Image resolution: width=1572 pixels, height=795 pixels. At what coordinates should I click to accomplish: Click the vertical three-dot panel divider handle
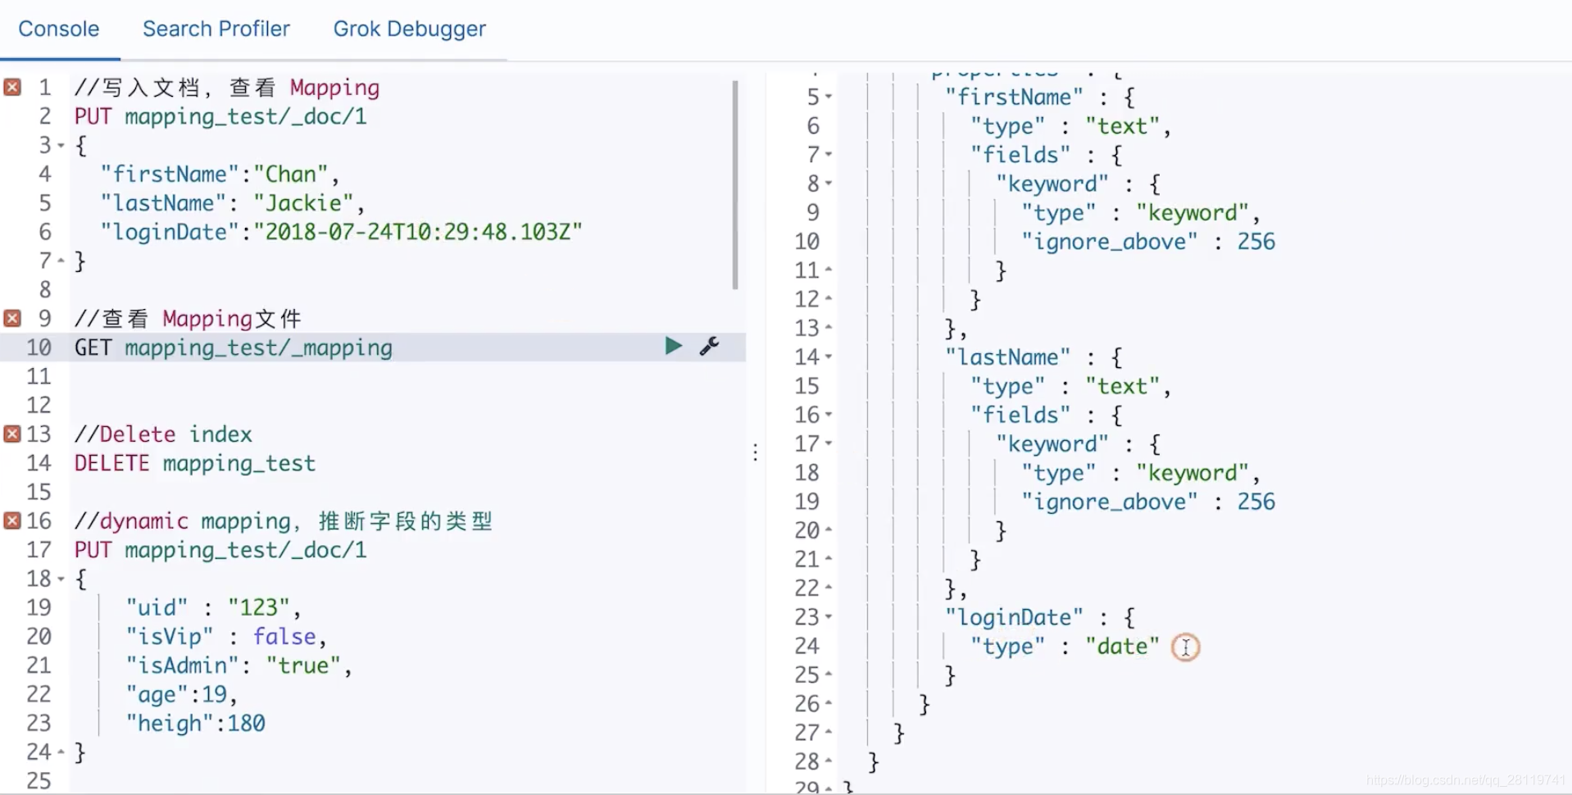click(x=754, y=452)
